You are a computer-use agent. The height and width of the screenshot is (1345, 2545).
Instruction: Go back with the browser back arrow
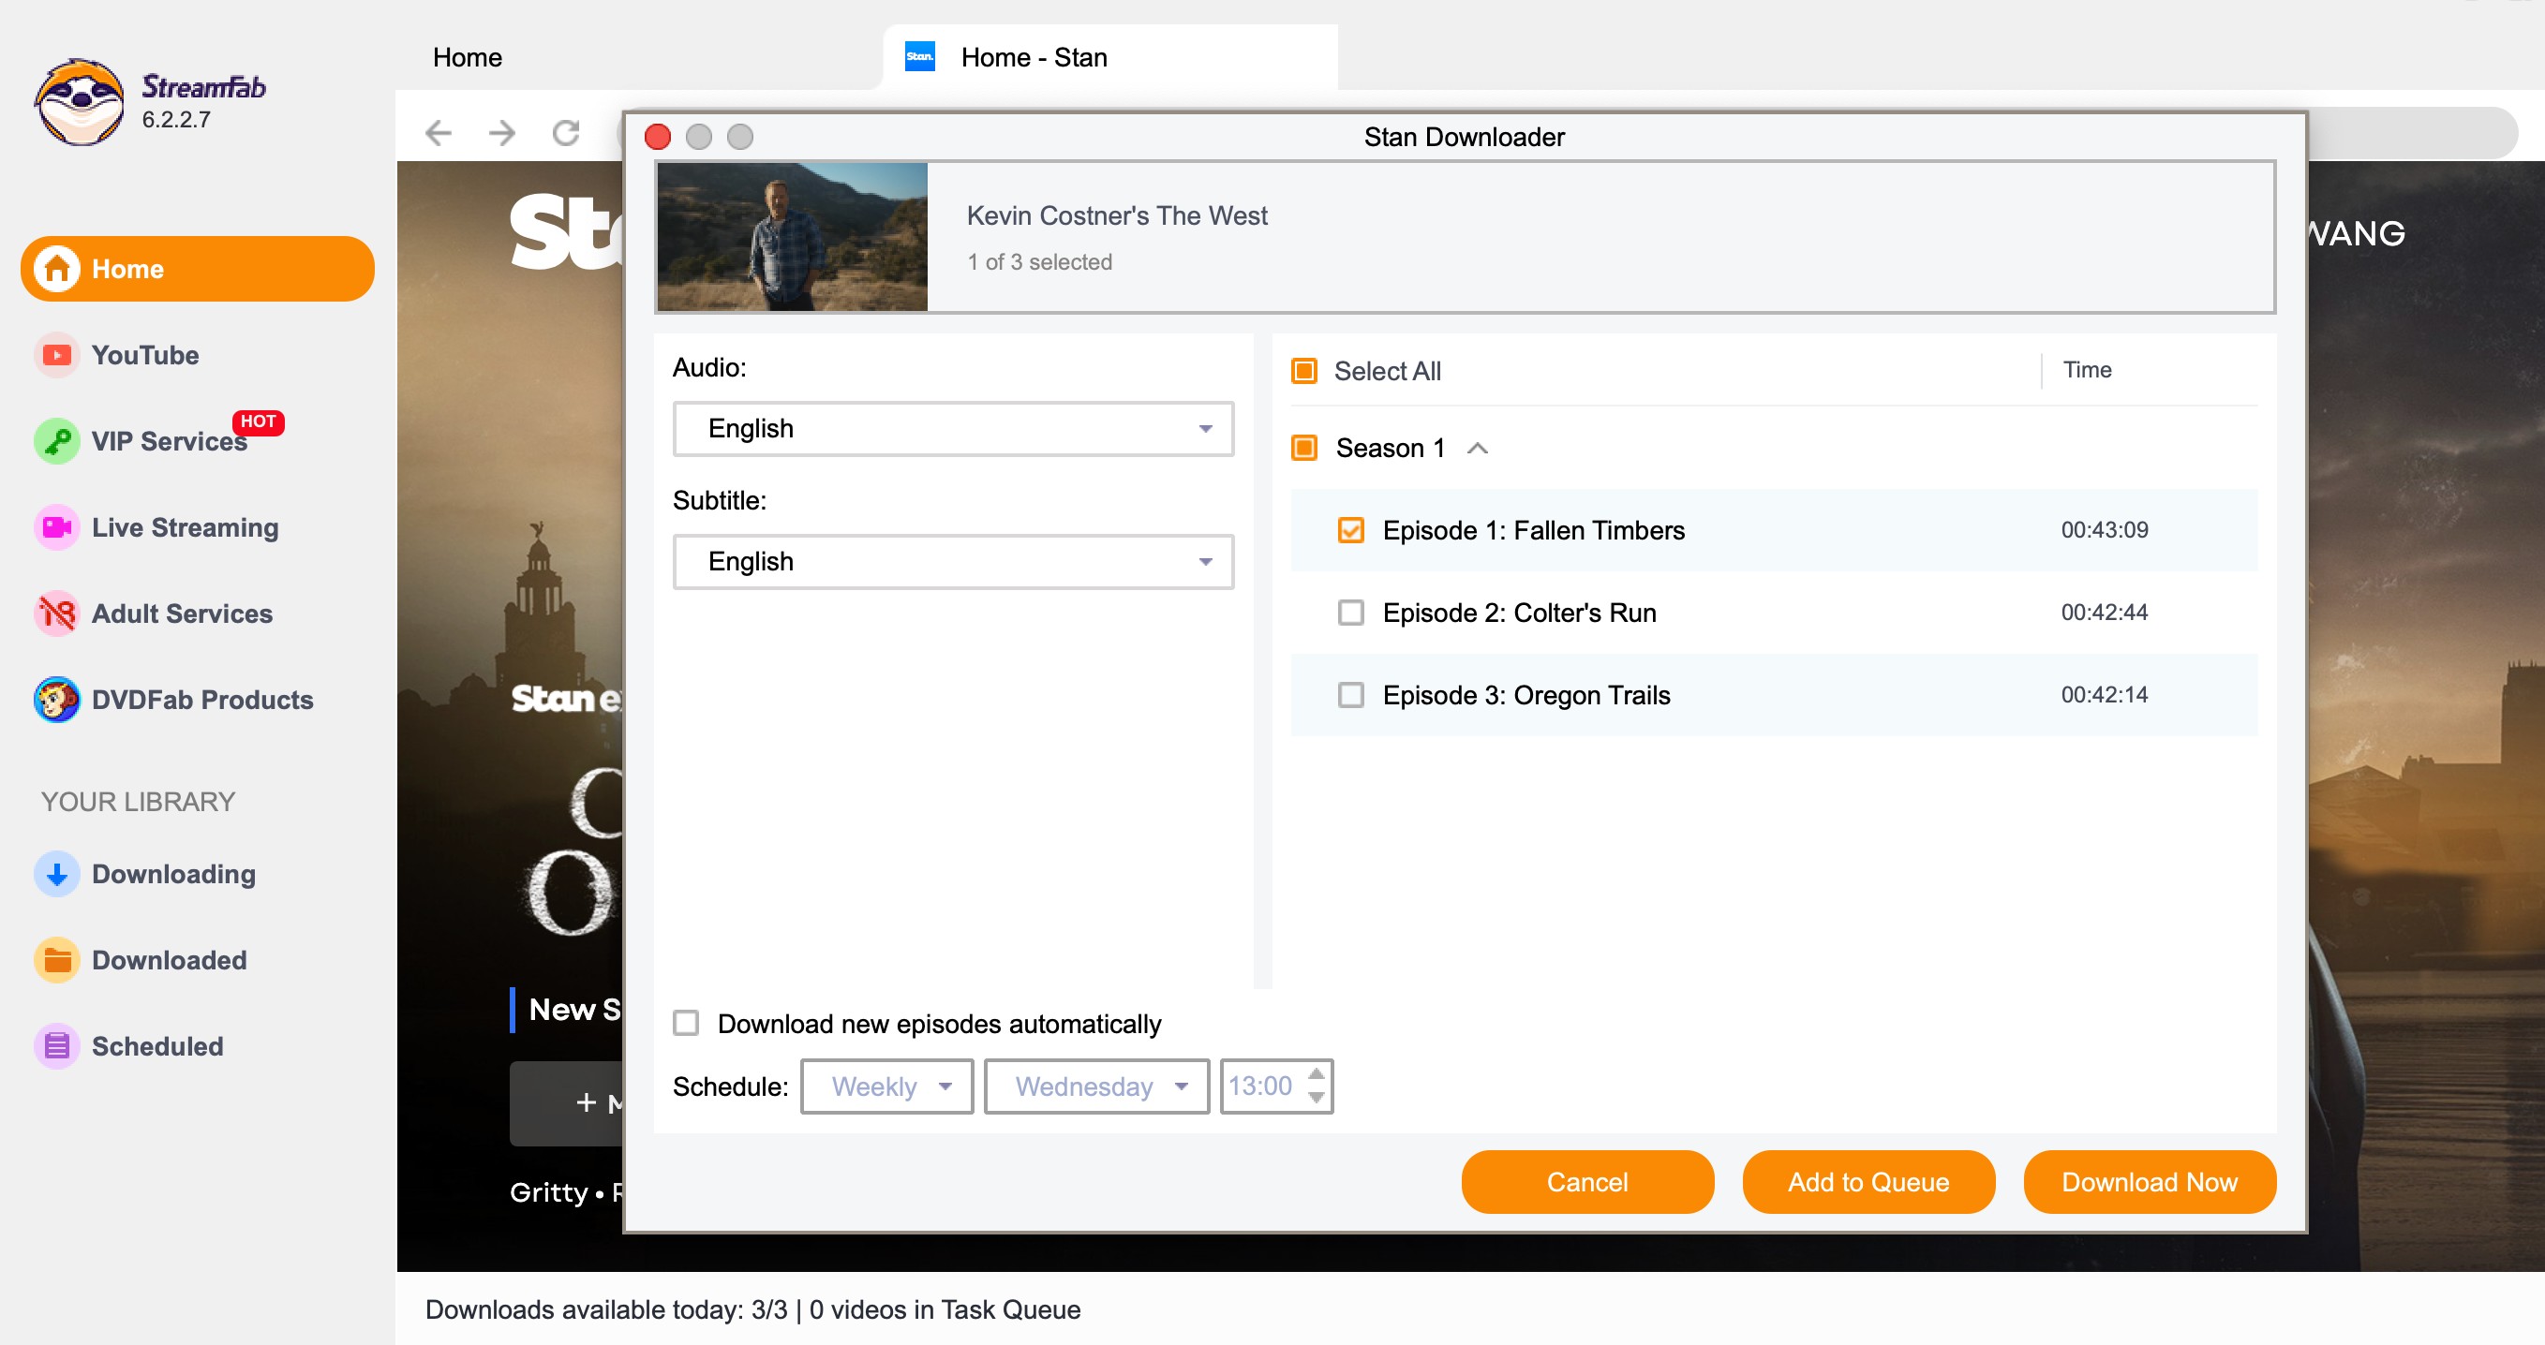(438, 132)
